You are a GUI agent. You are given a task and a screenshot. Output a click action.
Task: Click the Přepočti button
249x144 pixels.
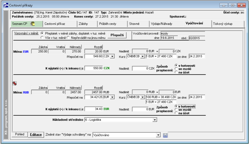point(117,35)
